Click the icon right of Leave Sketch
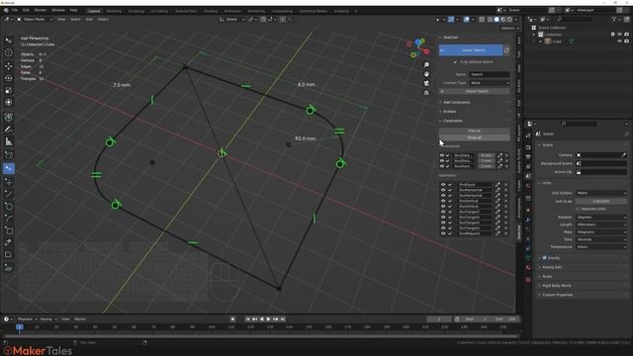 click(x=506, y=50)
